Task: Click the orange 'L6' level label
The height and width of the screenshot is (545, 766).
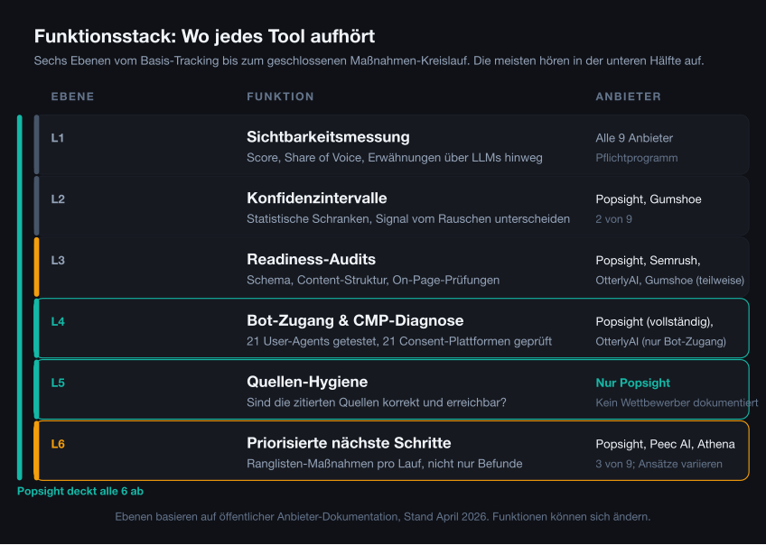Action: pos(58,444)
